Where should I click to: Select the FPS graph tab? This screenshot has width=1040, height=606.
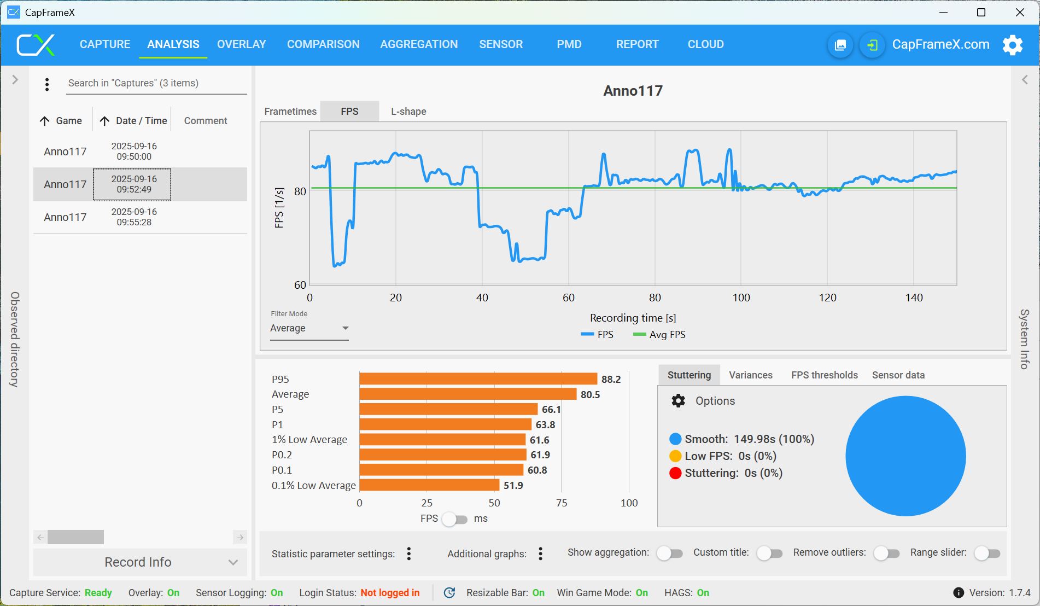[350, 112]
